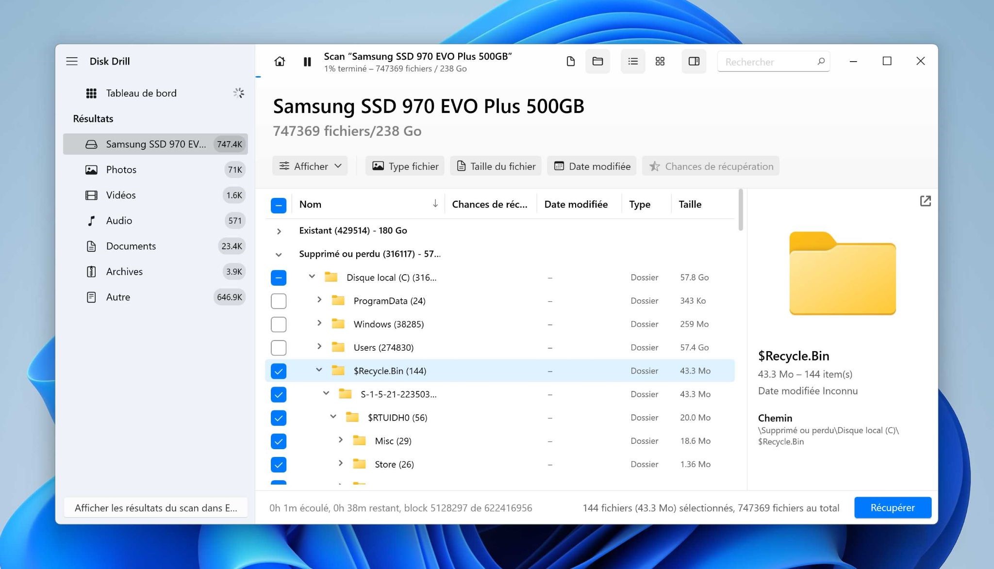Switch to file view icon in toolbar
994x569 pixels.
point(571,61)
